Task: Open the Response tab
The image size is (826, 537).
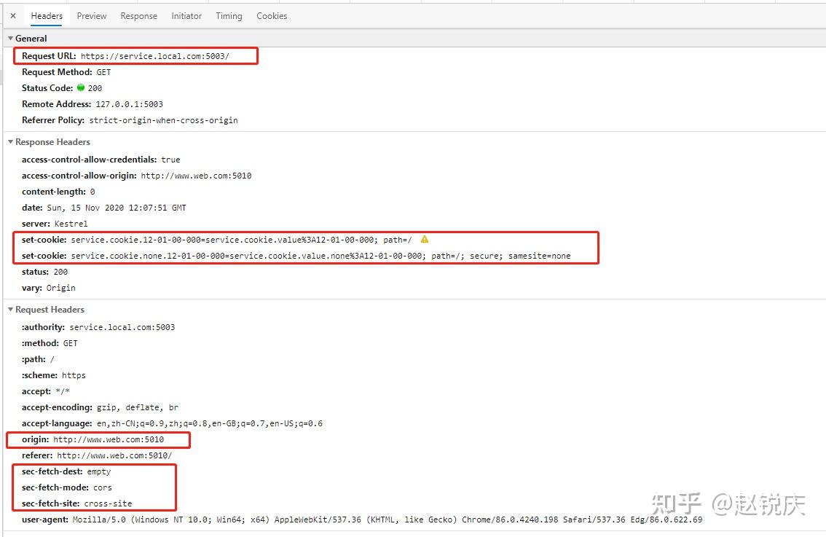Action: point(138,15)
